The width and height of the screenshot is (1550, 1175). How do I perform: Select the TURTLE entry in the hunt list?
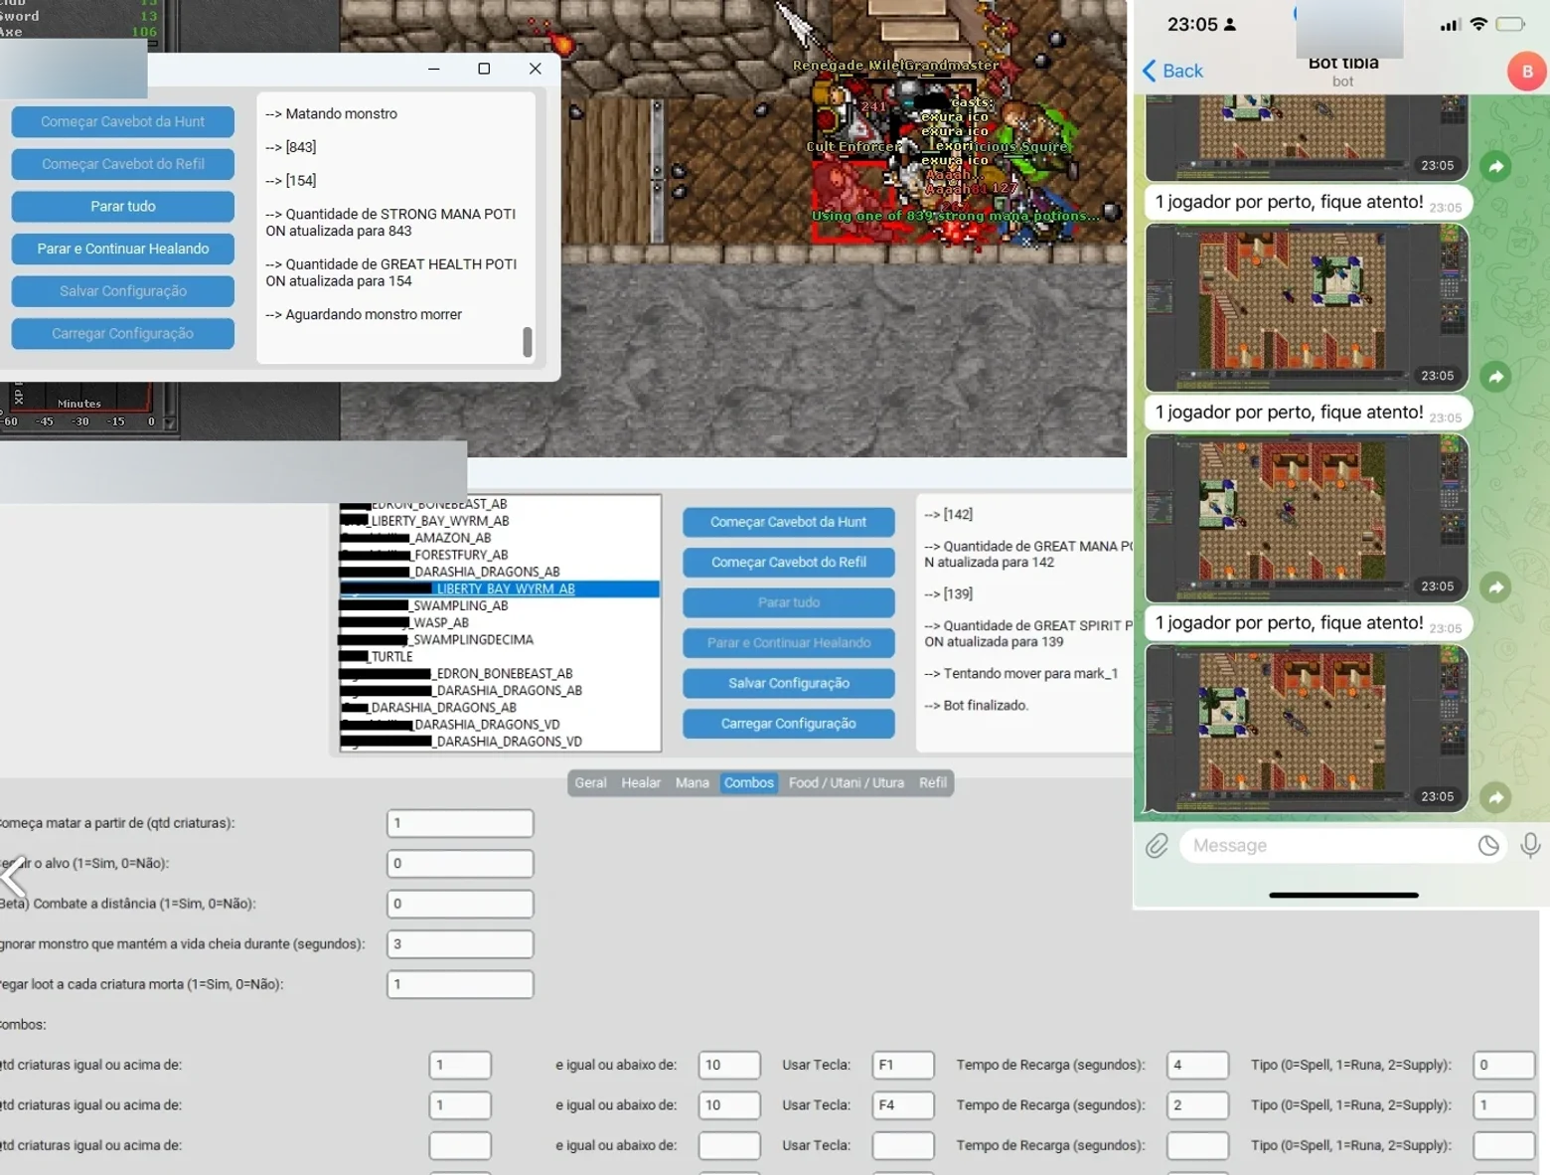tap(500, 657)
